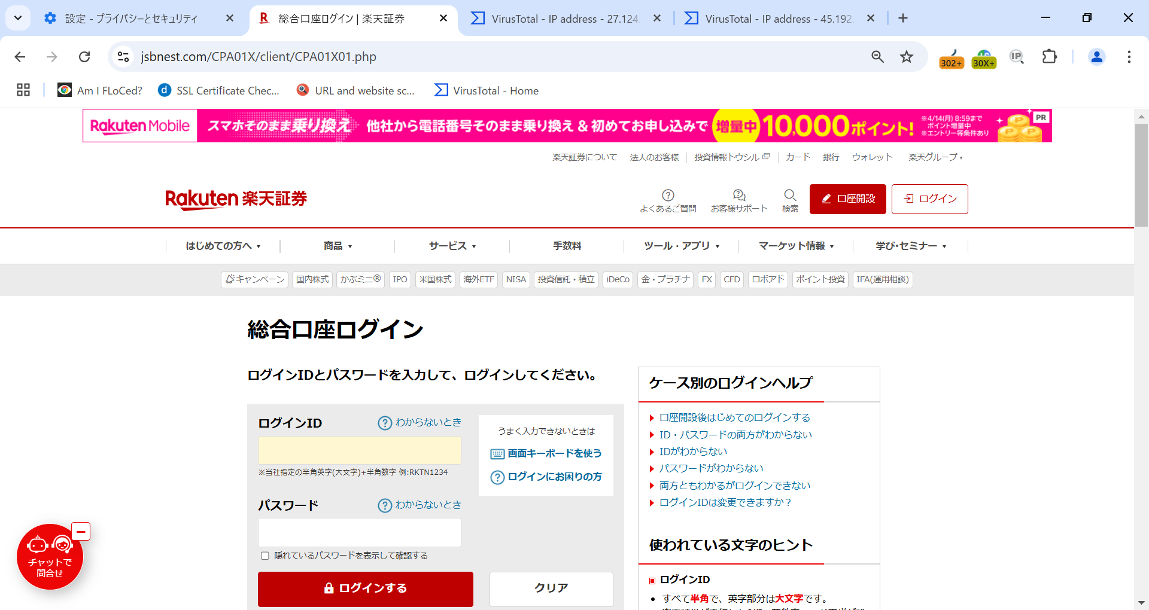This screenshot has height=610, width=1149.
Task: Open the VirusTotal - Home bookmark
Action: (x=487, y=90)
